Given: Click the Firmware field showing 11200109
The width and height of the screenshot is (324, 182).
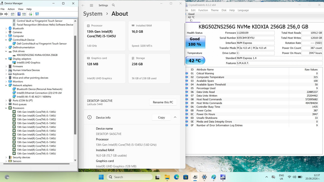Looking at the screenshot, I should [255, 33].
